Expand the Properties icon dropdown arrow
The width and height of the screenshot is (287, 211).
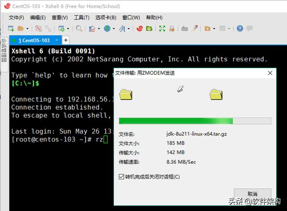68,29
